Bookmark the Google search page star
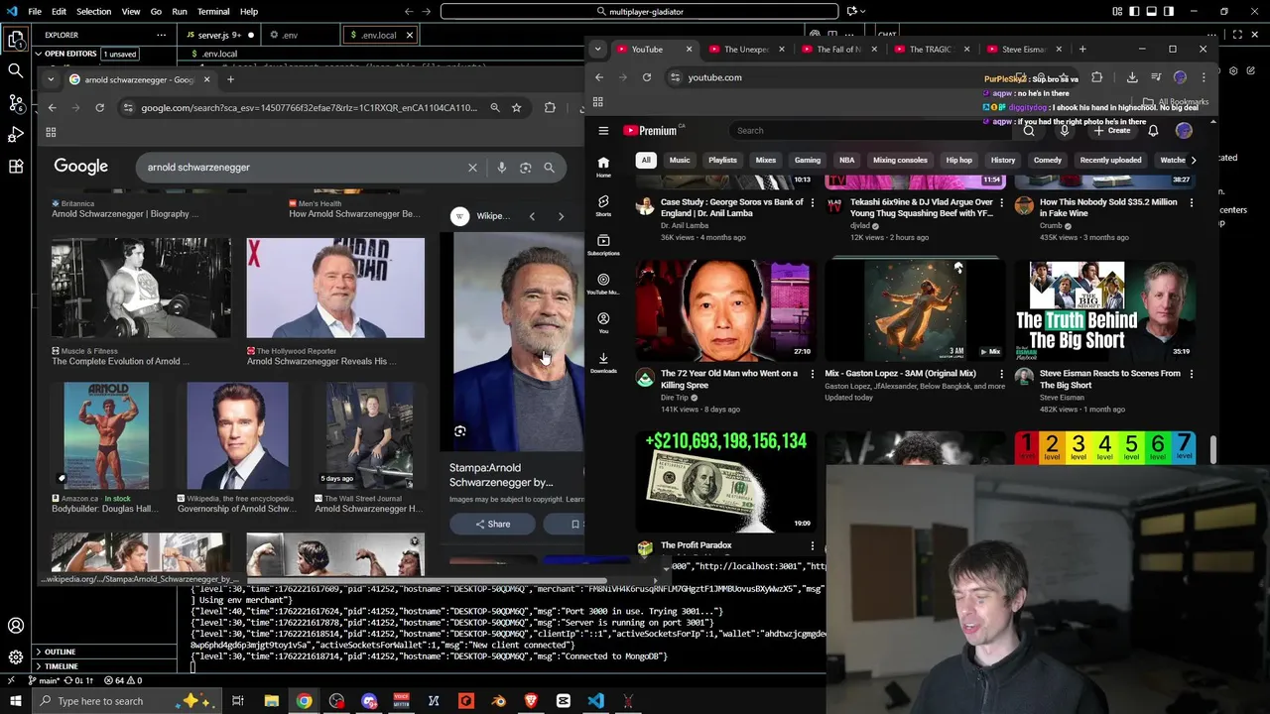This screenshot has height=714, width=1270. click(x=516, y=107)
